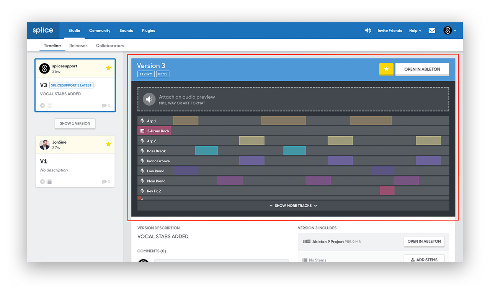Switch to the Releases tab
Screen dimensions: 490x286
(78, 46)
